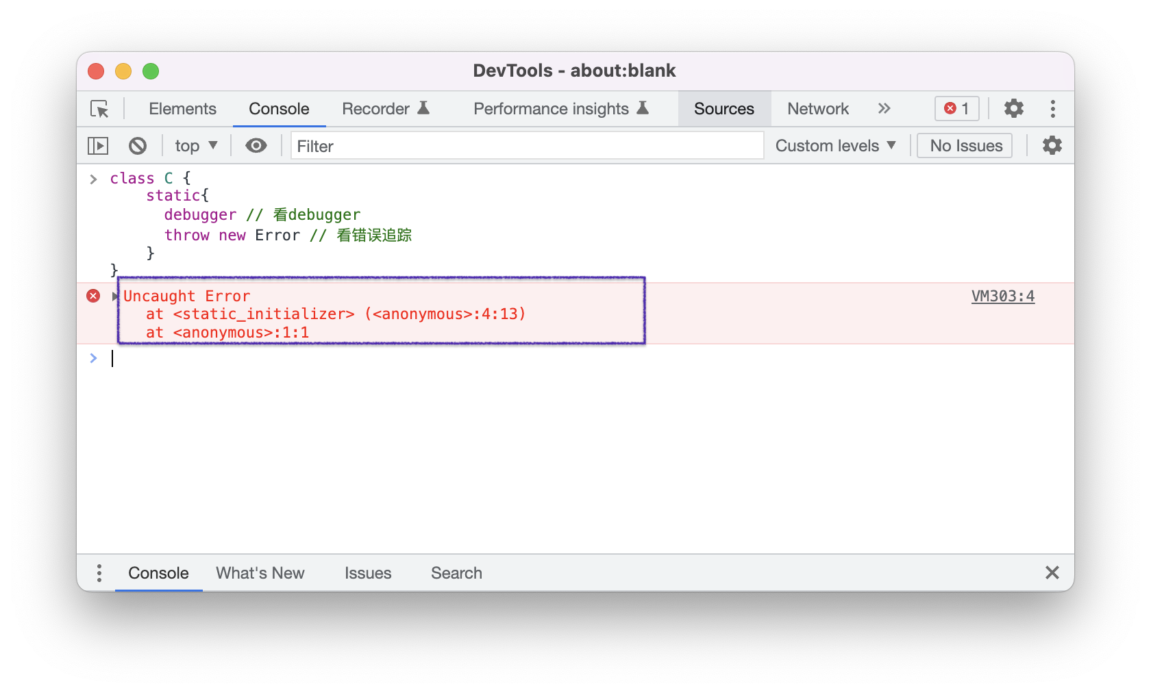This screenshot has height=693, width=1151.
Task: Click the red error icon beside Uncaught Error
Action: pos(93,296)
